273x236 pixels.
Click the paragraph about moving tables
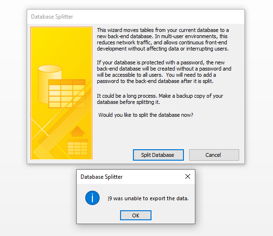click(163, 40)
